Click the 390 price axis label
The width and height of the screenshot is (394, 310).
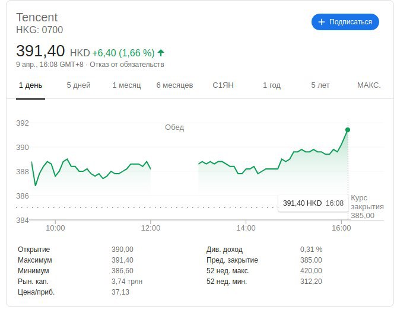pos(23,148)
